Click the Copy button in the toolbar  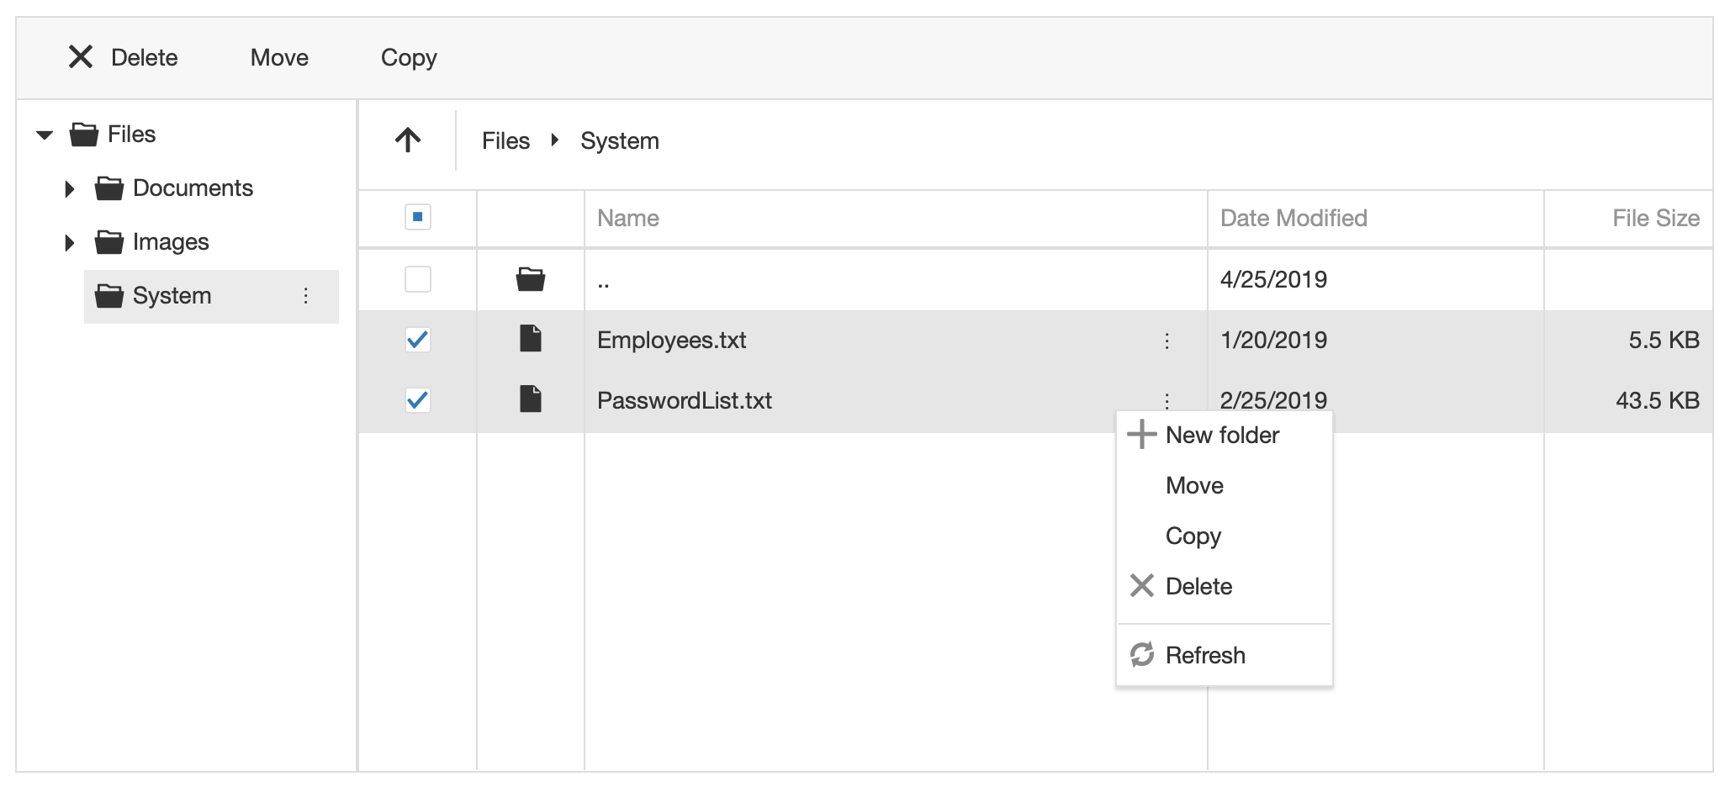click(x=409, y=56)
